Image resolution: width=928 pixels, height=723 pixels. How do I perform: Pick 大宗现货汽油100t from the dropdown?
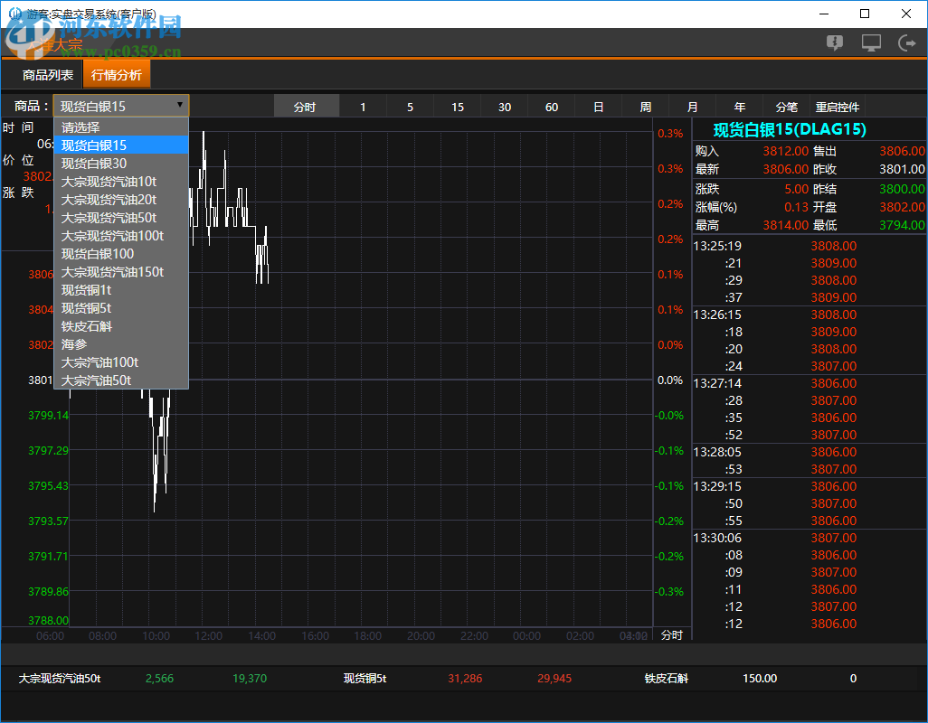[x=120, y=236]
